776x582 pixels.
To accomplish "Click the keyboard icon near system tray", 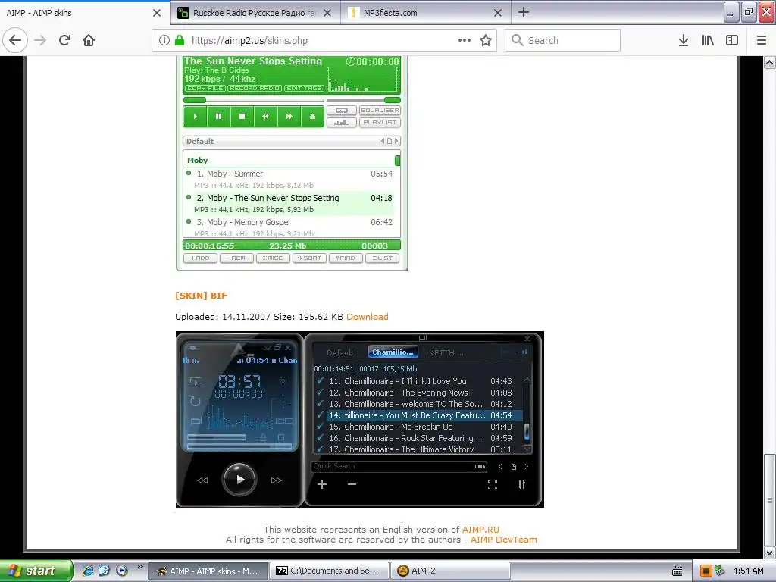I will pos(677,571).
